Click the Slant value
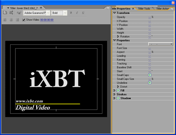 click(x=150, y=71)
